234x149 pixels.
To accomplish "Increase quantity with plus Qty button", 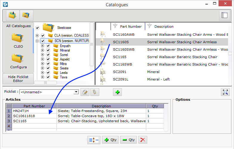I will point(110,140).
